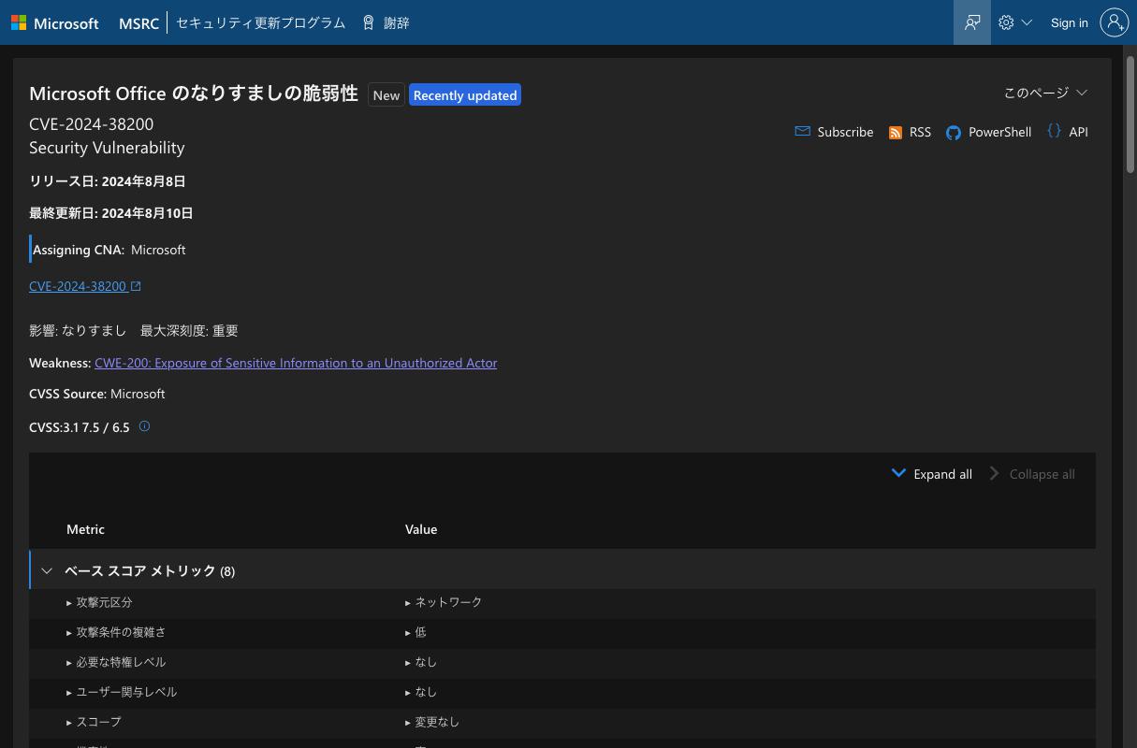Open the MSRC menu item
Viewport: 1137px width, 748px height.
tap(138, 22)
